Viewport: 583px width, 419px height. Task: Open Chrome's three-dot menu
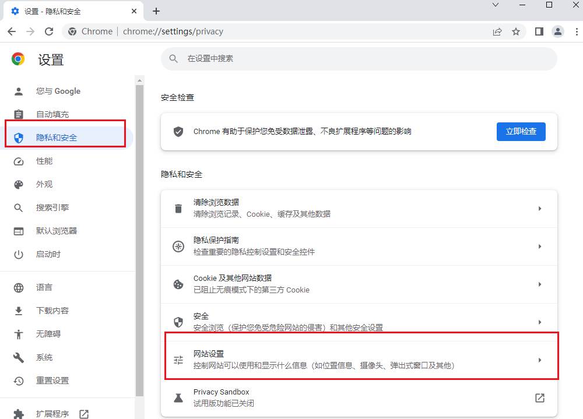577,31
